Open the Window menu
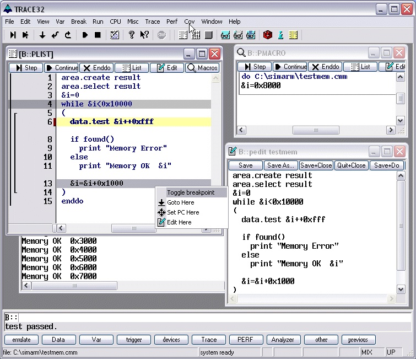The width and height of the screenshot is (416, 359). point(212,22)
